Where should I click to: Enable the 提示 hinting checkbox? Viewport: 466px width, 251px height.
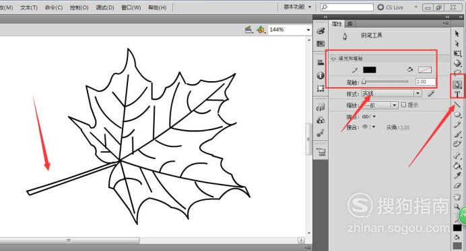pyautogui.click(x=403, y=105)
